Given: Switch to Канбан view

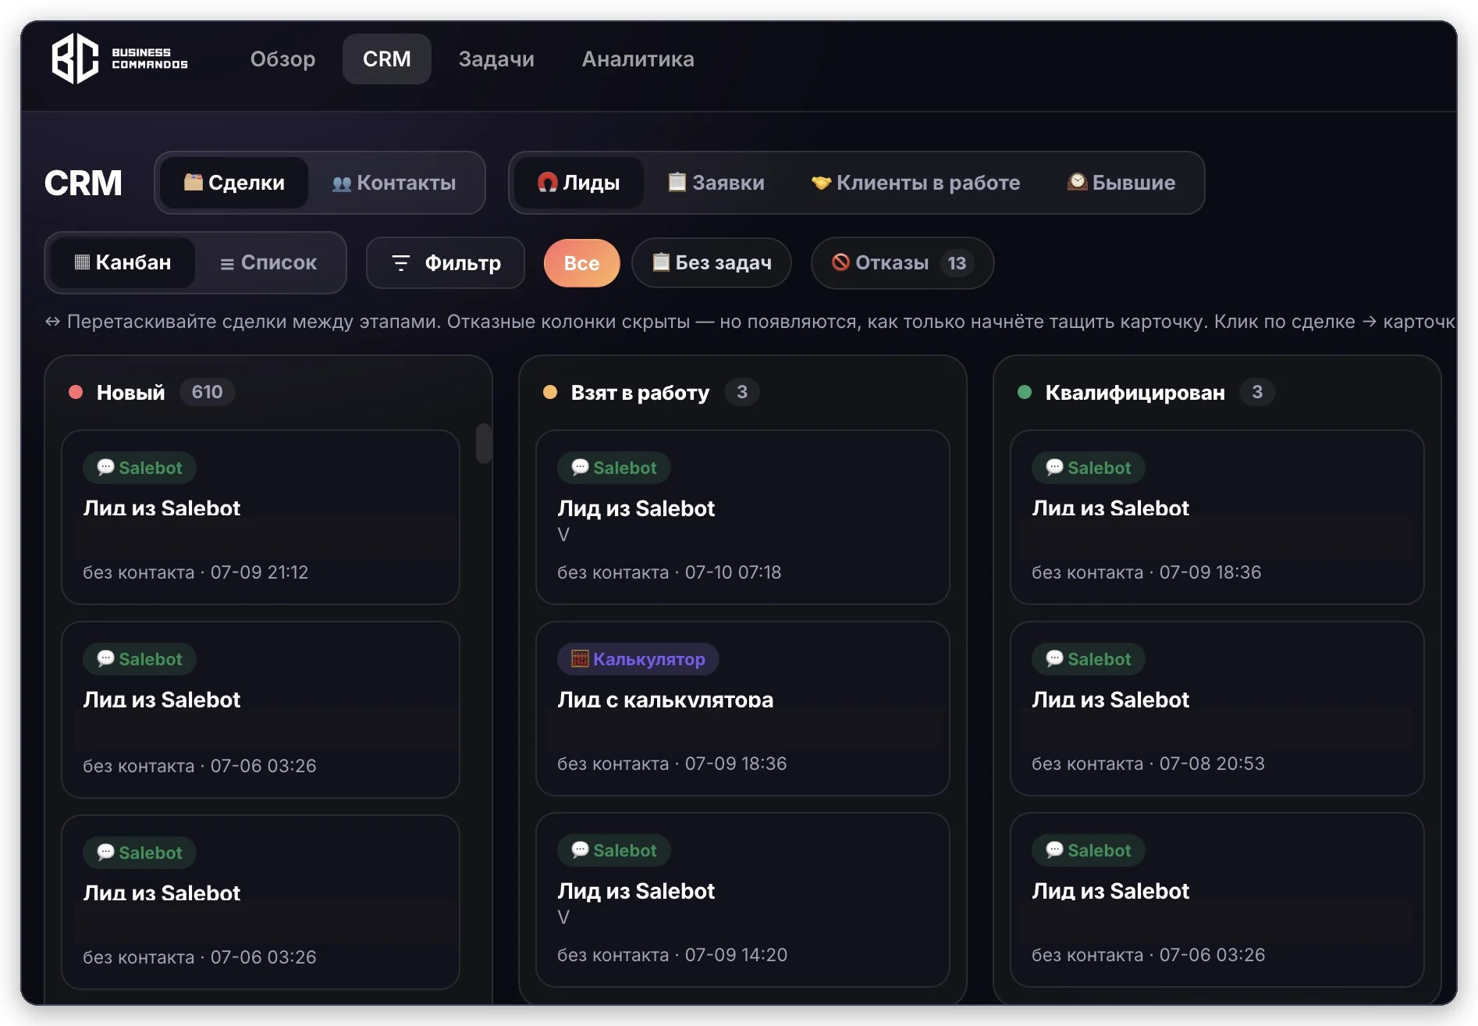Looking at the screenshot, I should click(123, 262).
